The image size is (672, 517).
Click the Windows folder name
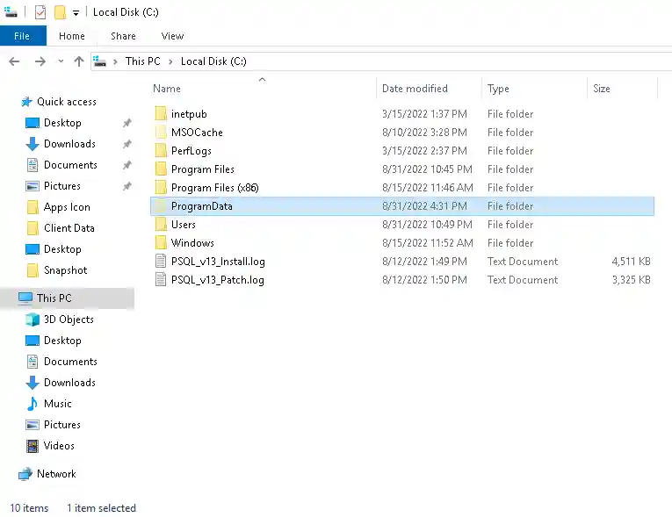(192, 243)
